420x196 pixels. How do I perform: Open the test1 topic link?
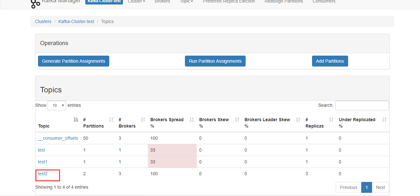point(42,162)
